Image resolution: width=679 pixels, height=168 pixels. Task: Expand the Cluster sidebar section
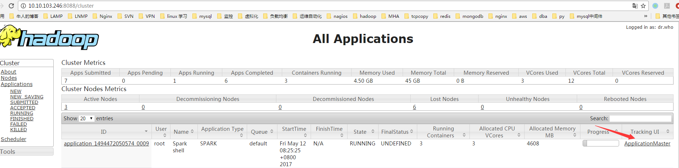point(26,63)
